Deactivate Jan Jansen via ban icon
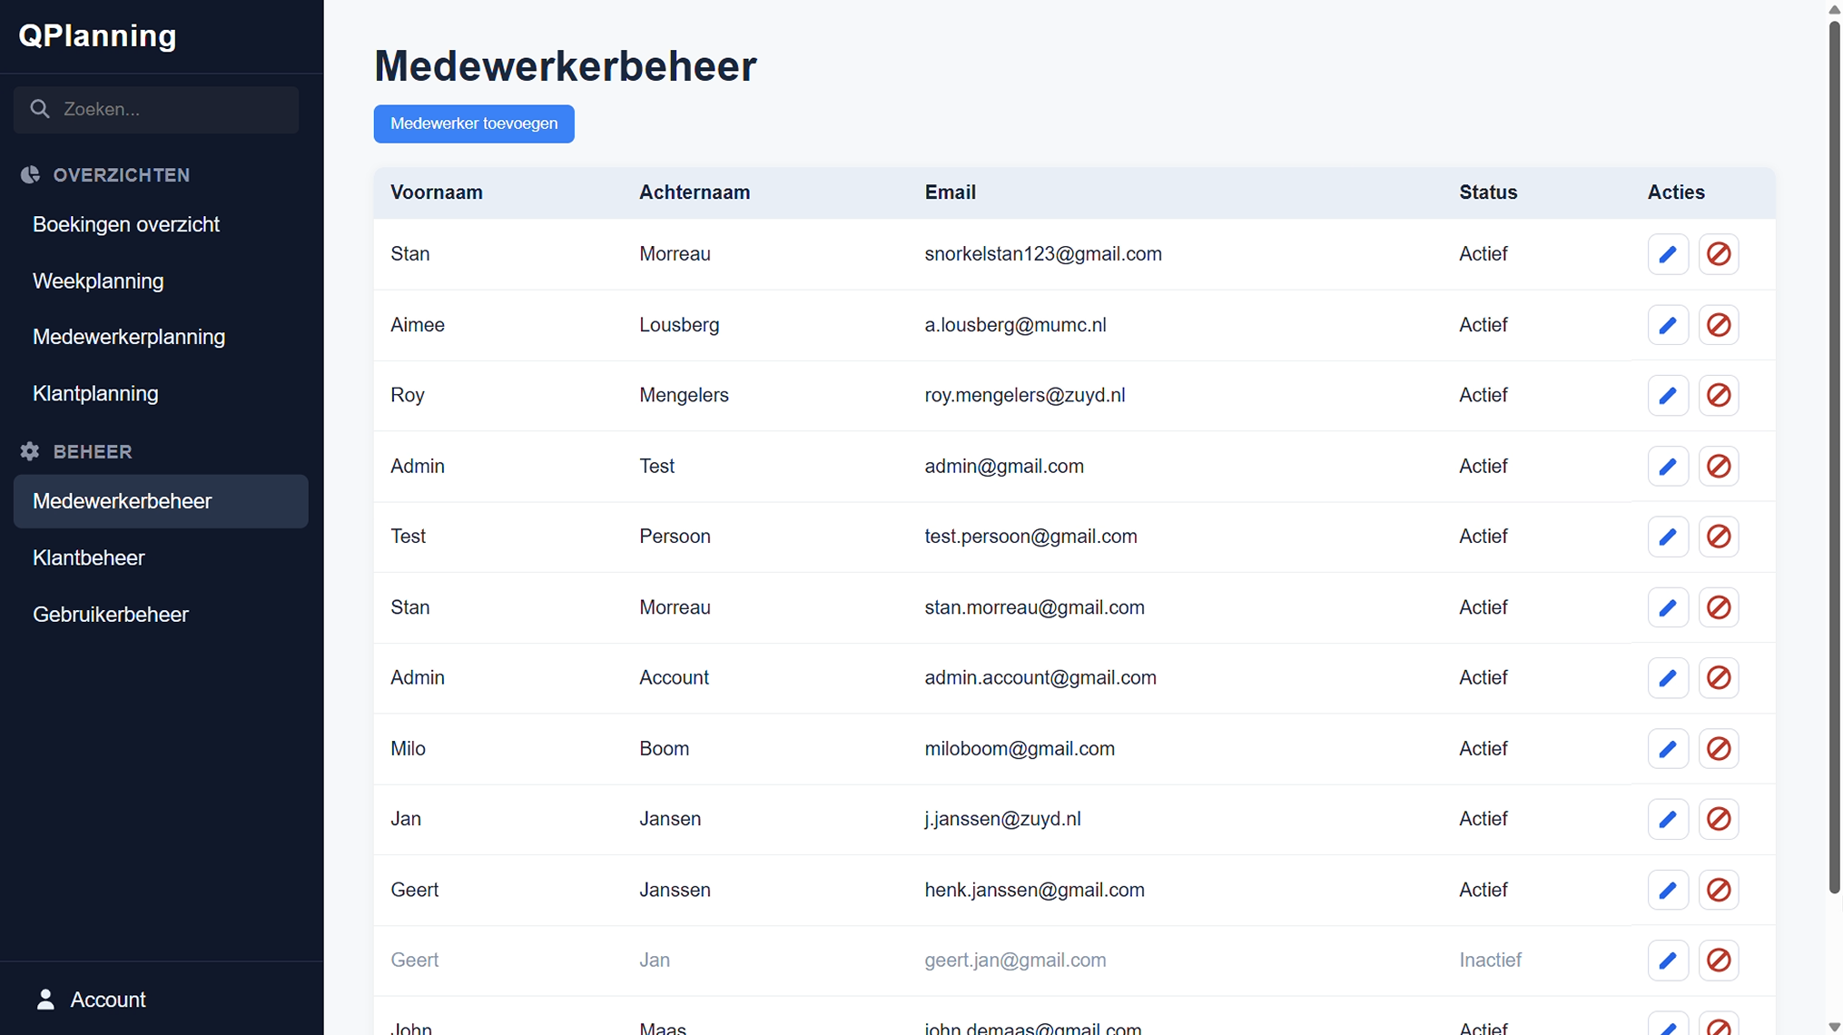 click(1719, 819)
